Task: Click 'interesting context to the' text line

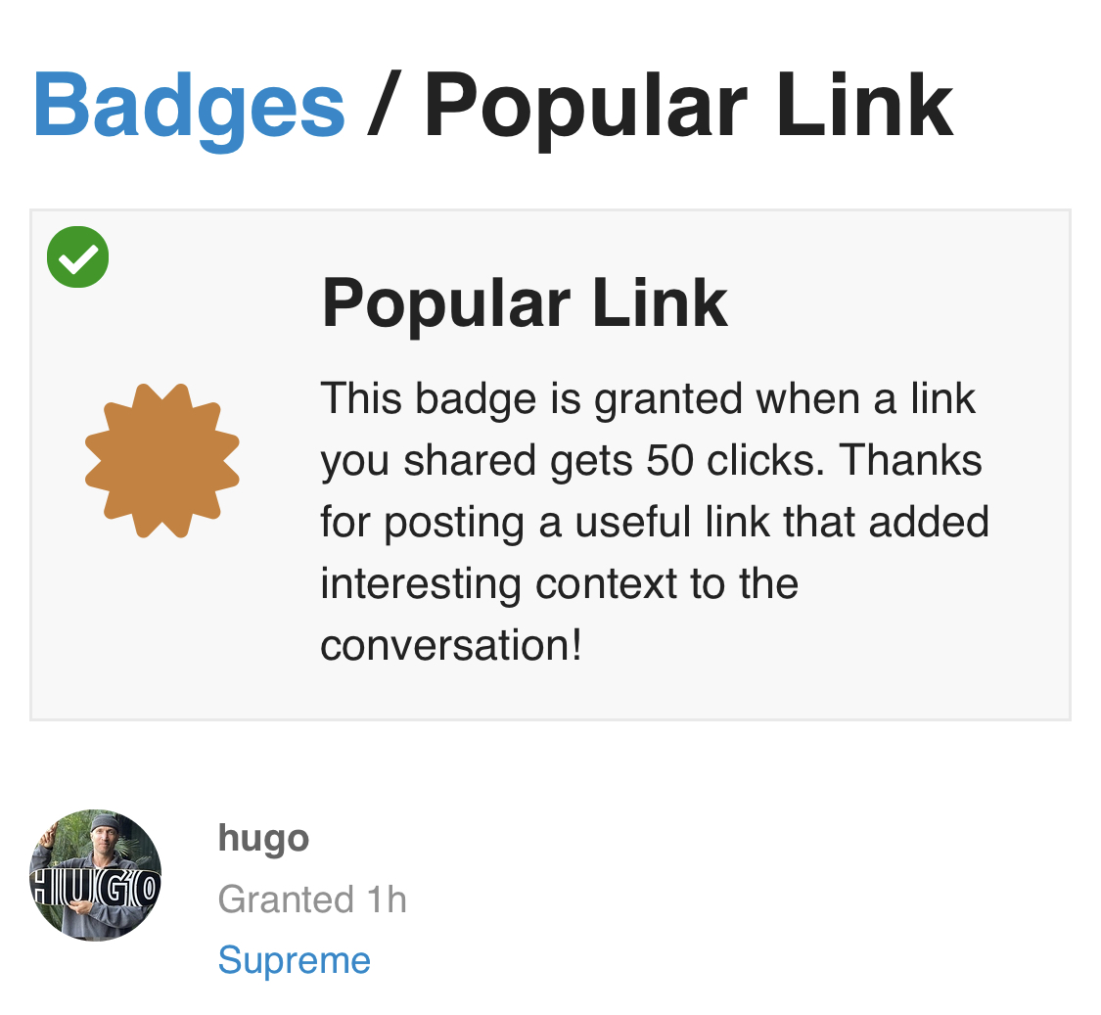Action: click(560, 584)
